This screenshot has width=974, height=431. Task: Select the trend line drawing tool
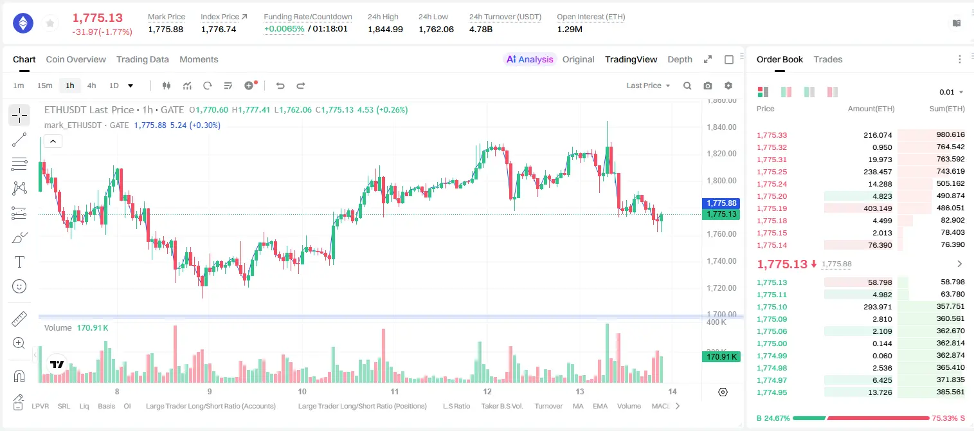point(19,140)
